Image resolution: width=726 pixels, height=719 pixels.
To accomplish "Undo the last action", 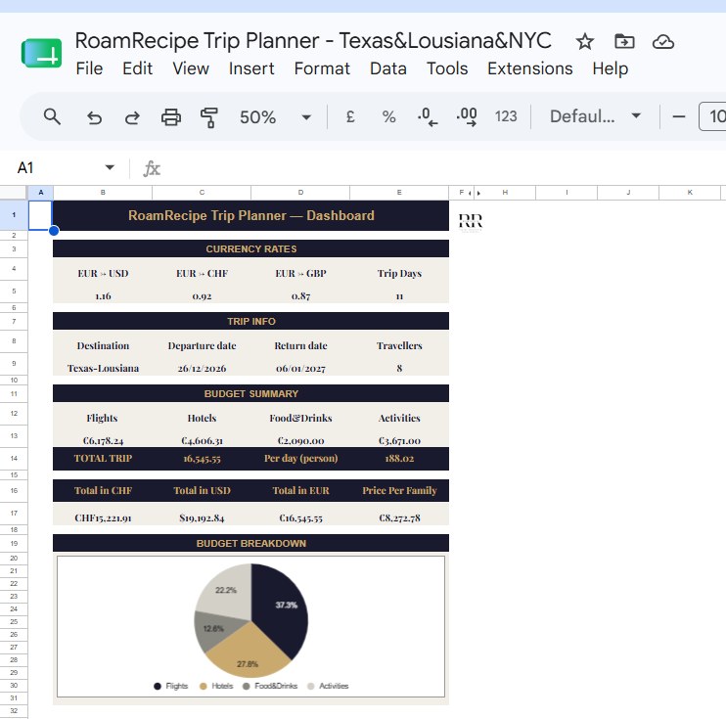I will tap(95, 117).
